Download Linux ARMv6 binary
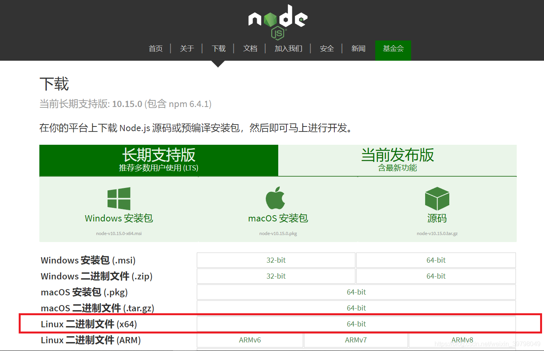The image size is (544, 351). tap(250, 340)
